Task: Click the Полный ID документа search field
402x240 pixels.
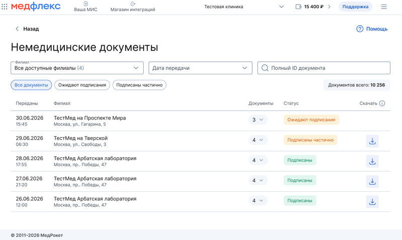Action: (x=324, y=68)
